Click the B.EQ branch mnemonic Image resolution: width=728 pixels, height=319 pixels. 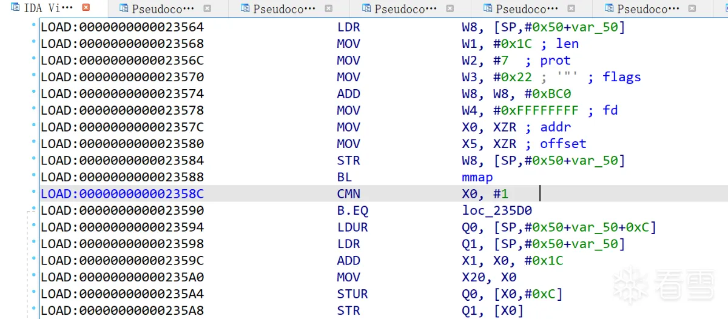click(352, 210)
